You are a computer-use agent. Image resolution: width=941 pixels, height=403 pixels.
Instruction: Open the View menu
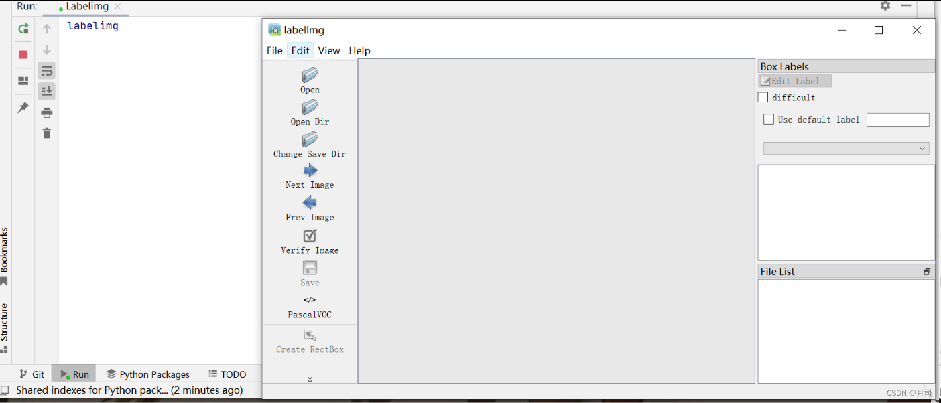point(329,50)
